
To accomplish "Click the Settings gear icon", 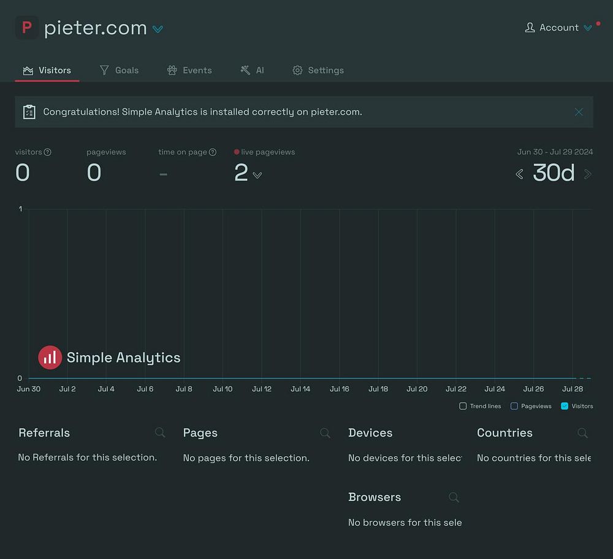I will [x=297, y=70].
